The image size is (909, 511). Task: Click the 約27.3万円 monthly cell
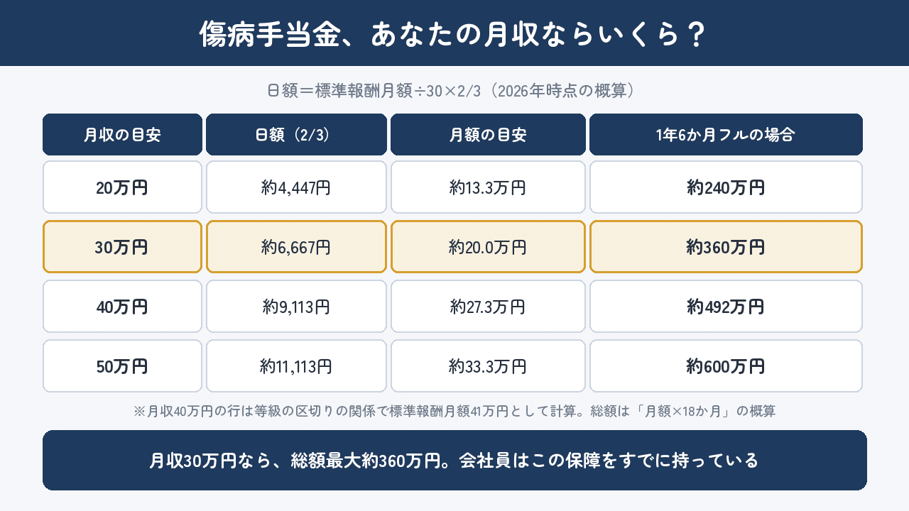[488, 307]
